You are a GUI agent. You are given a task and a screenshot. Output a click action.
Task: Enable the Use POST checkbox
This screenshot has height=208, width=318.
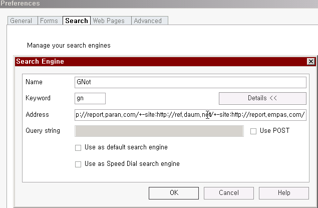(253, 131)
